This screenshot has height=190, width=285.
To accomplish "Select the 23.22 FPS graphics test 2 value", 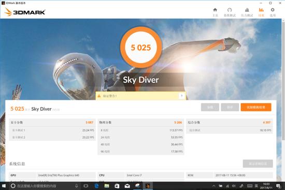I will [x=88, y=137].
